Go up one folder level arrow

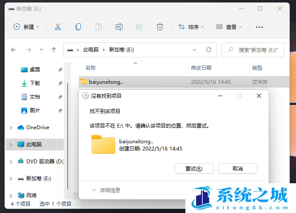[x=54, y=50]
